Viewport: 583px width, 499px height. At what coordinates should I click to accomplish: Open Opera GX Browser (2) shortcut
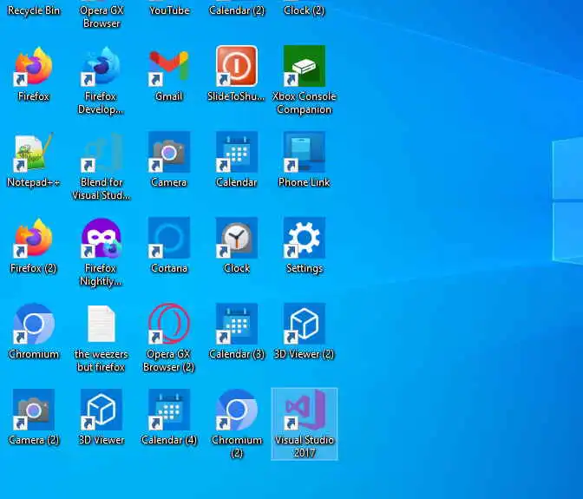pyautogui.click(x=169, y=324)
